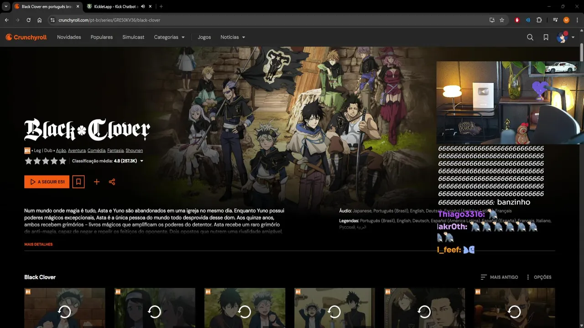584x328 pixels.
Task: Go forward in browser history
Action: coord(18,20)
